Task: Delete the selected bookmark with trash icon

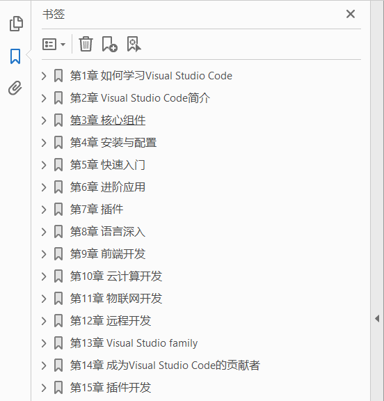Action: click(86, 44)
